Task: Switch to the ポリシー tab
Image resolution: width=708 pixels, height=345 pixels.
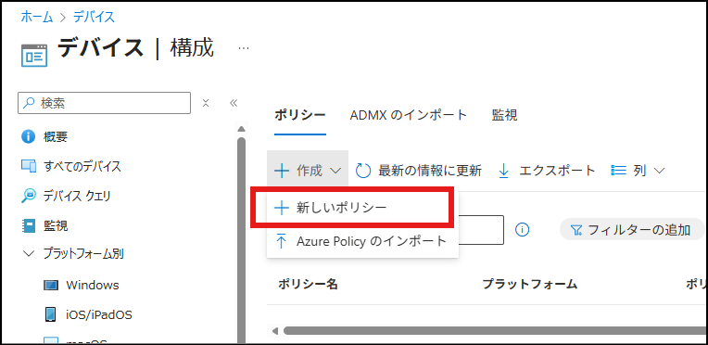Action: tap(300, 115)
